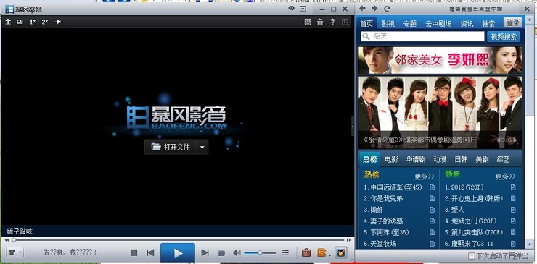Switch to the 影视 tab
The height and width of the screenshot is (264, 537).
388,24
